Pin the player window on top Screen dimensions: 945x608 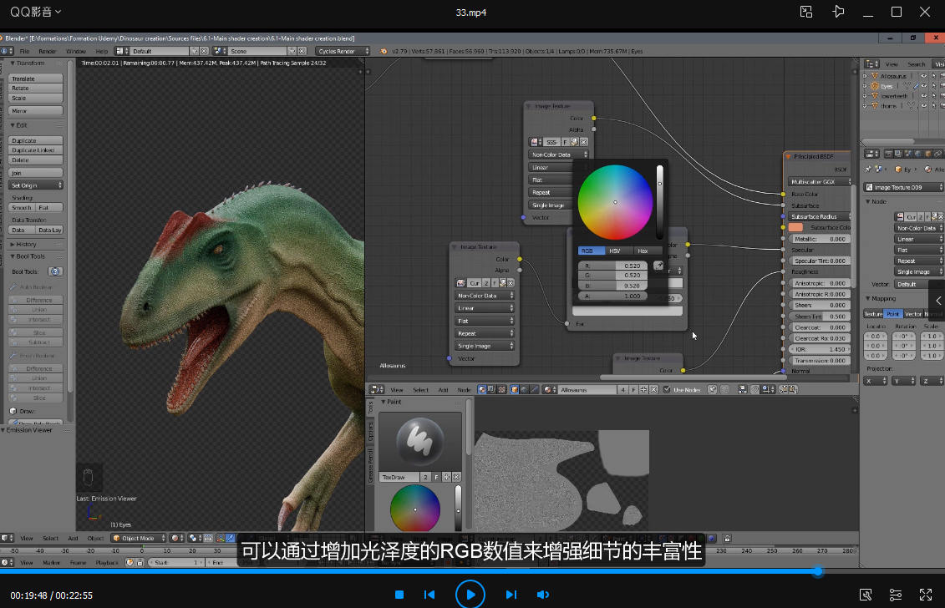point(838,12)
